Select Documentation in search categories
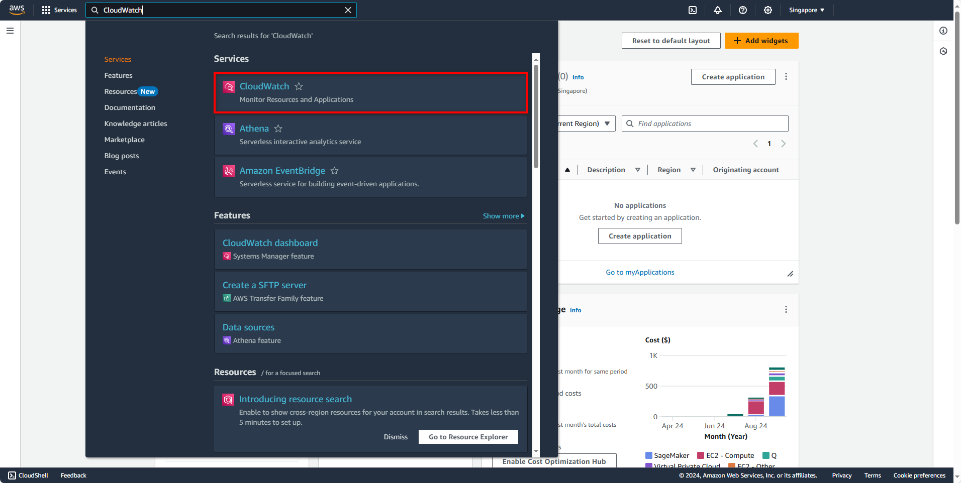The height and width of the screenshot is (483, 961). click(x=130, y=107)
